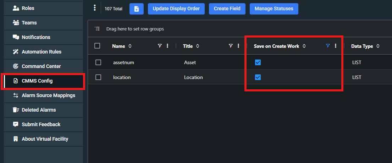392x163 pixels.
Task: Click the Create Field button
Action: (x=227, y=9)
